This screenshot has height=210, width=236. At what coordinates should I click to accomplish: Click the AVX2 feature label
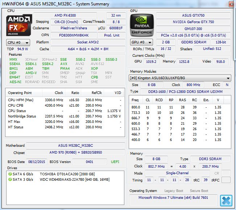pyautogui.click(x=80, y=64)
